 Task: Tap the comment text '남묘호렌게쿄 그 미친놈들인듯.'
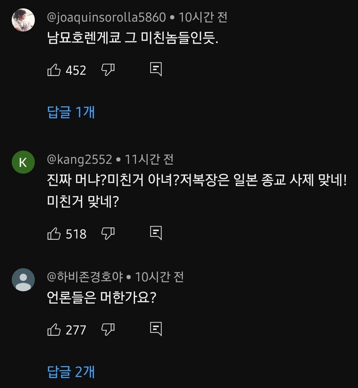click(x=133, y=38)
